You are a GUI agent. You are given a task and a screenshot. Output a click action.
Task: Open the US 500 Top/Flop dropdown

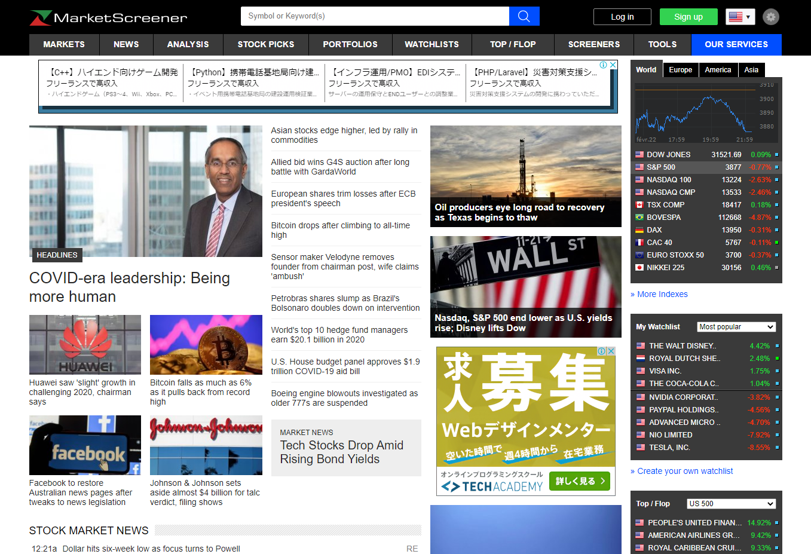click(731, 504)
